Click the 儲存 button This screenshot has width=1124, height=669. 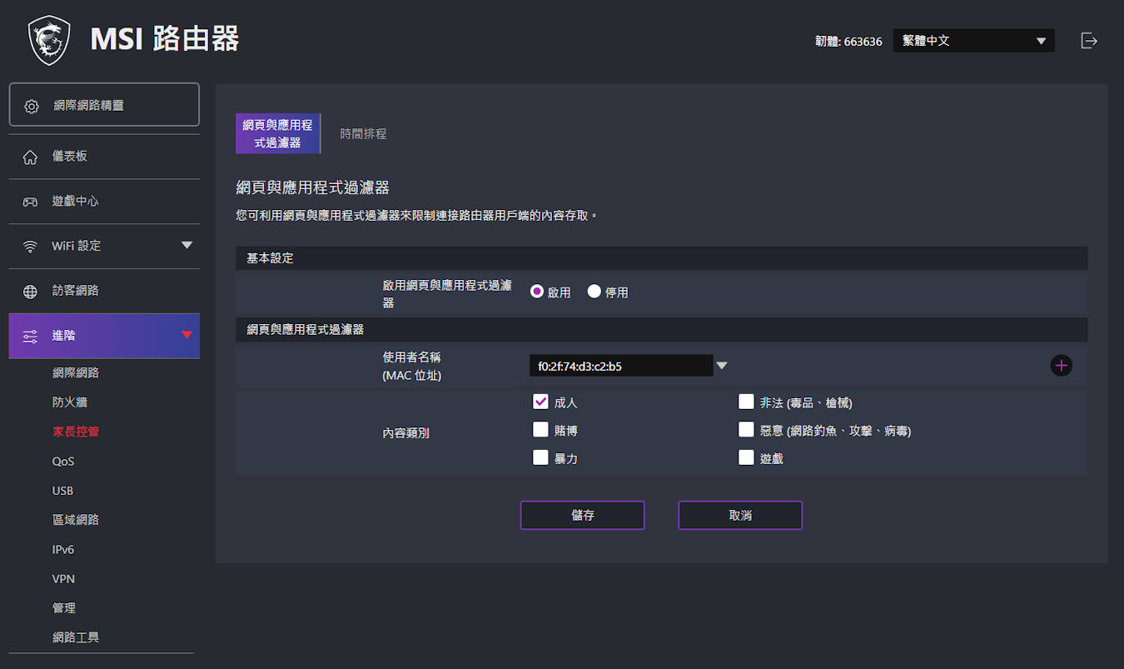click(x=583, y=515)
